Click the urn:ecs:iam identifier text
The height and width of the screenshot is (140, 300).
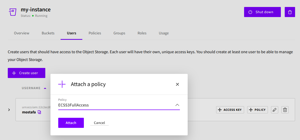(36, 107)
